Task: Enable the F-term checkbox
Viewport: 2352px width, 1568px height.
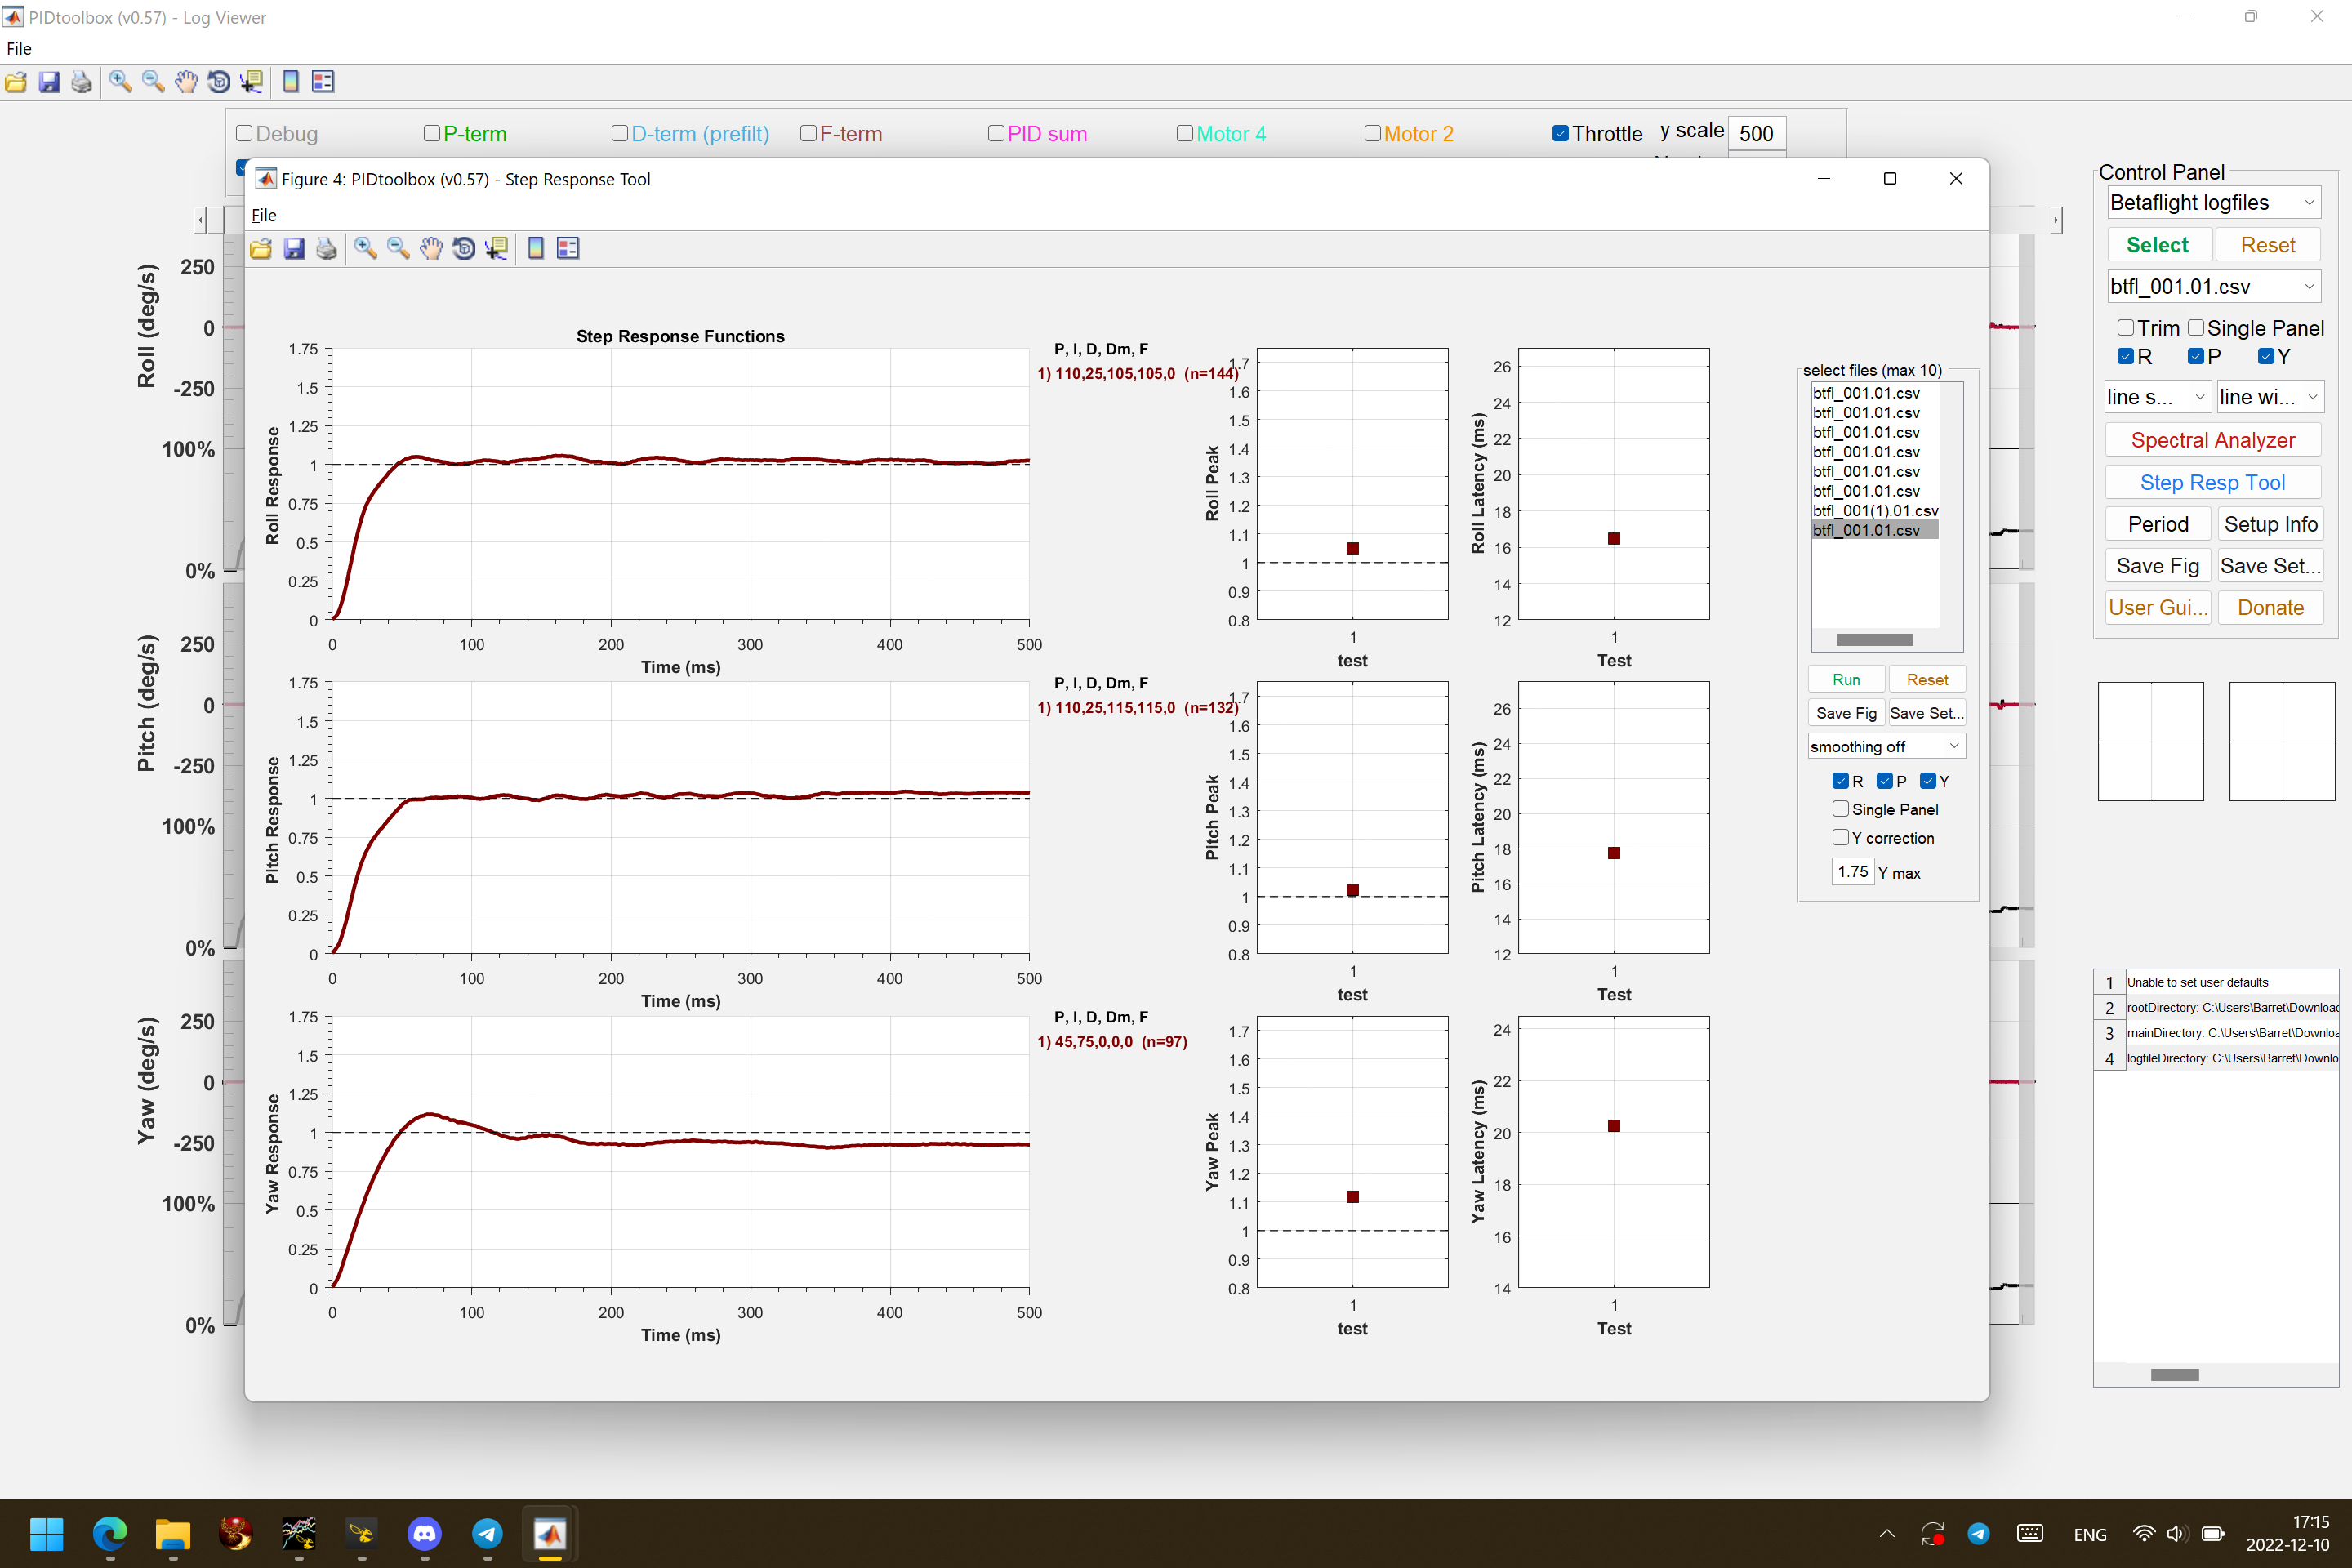Action: (x=809, y=133)
